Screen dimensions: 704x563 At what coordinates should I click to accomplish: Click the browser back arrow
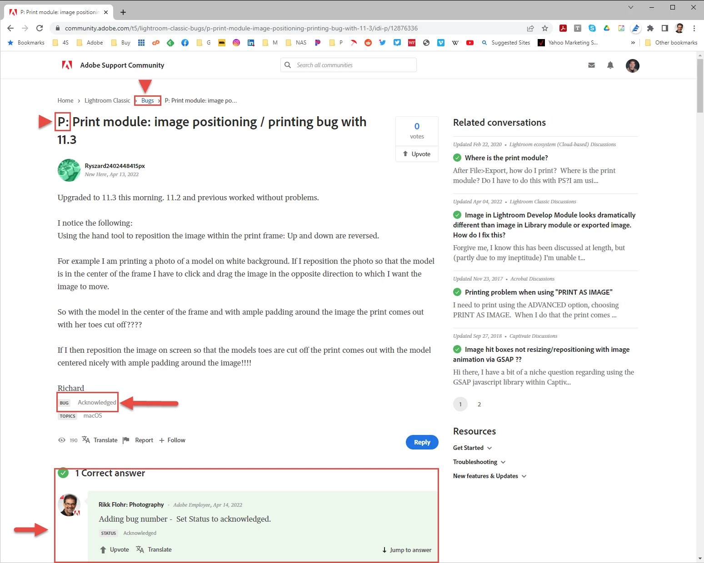[10, 28]
